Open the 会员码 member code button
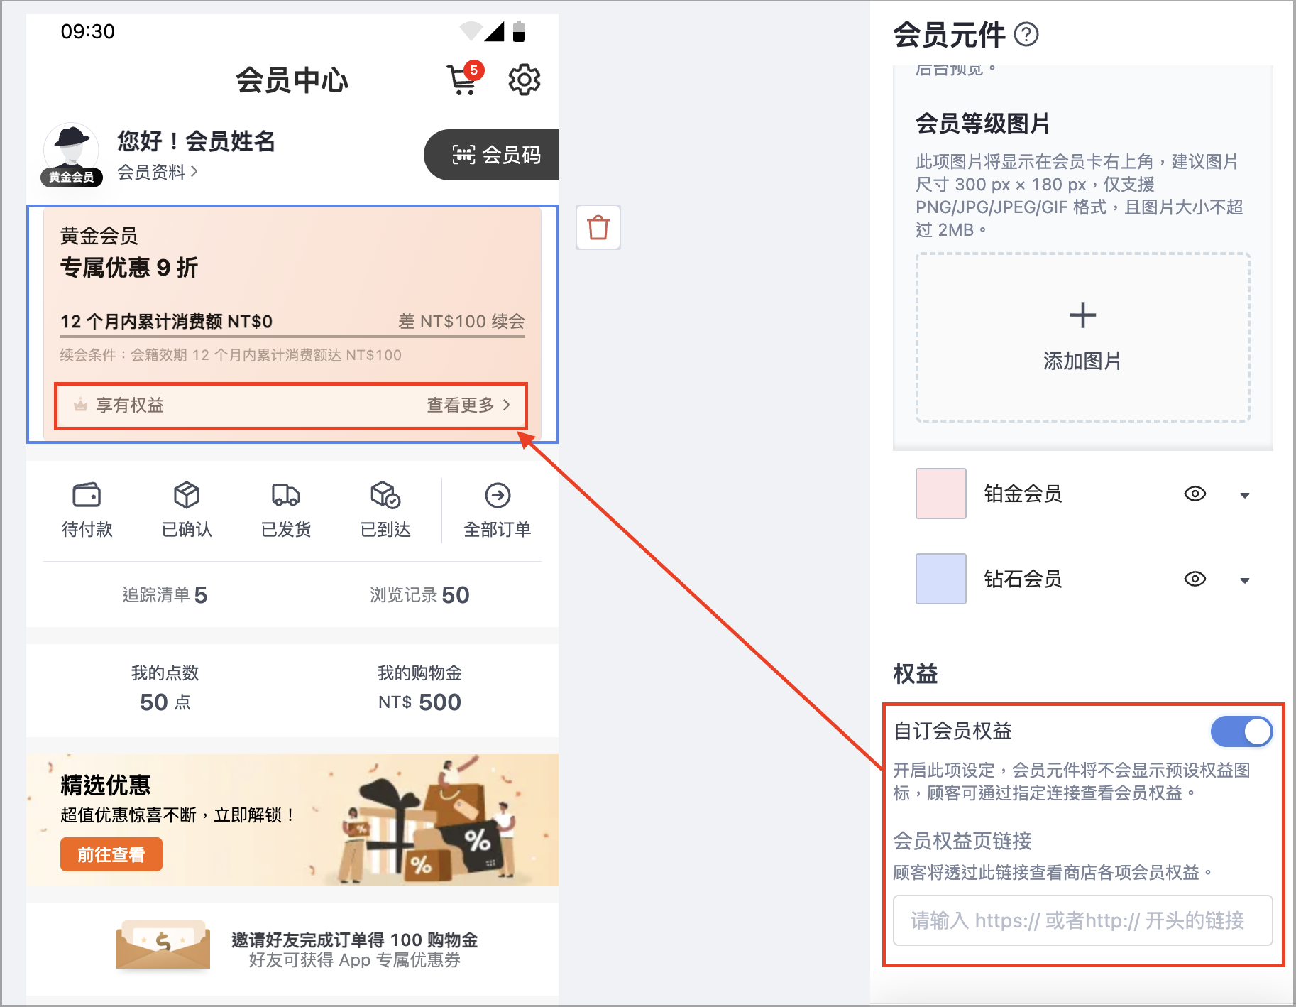The image size is (1296, 1007). point(491,155)
